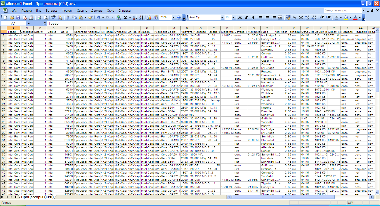Open the Файл menu
This screenshot has height=206, width=380.
(x=13, y=11)
